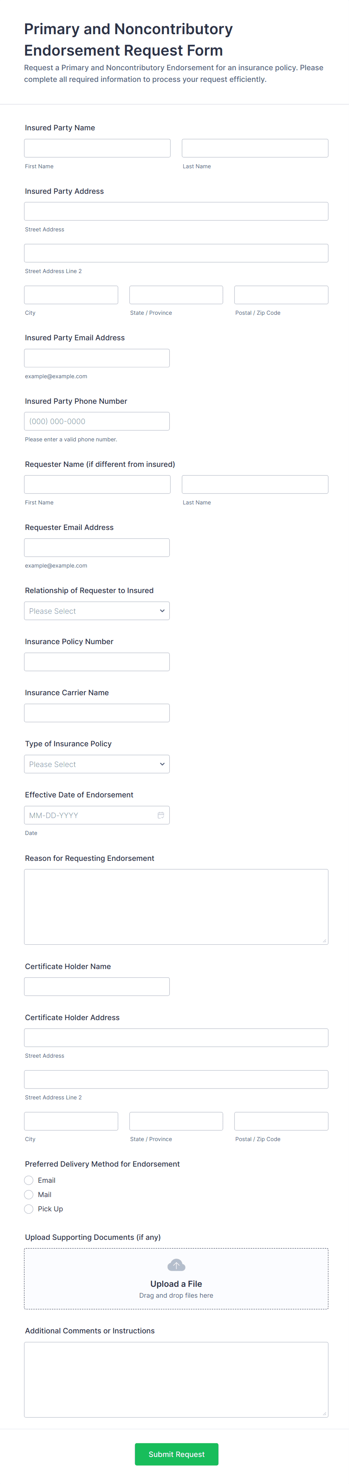
Task: Click the cloud upload icon
Action: click(x=176, y=1265)
